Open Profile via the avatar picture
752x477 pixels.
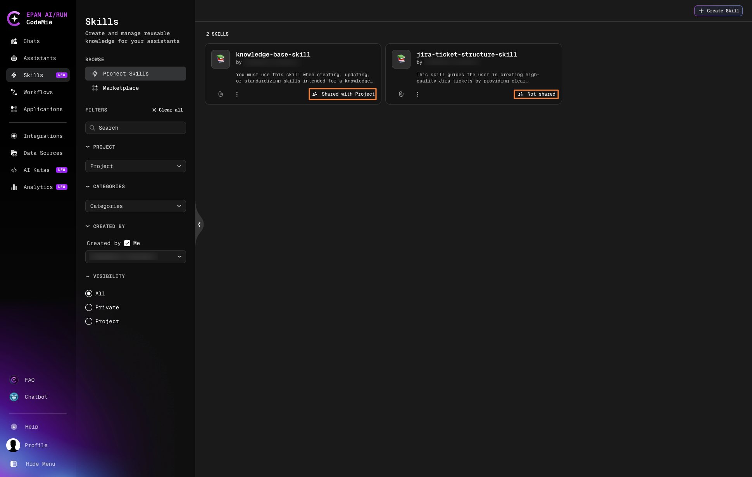click(x=13, y=445)
